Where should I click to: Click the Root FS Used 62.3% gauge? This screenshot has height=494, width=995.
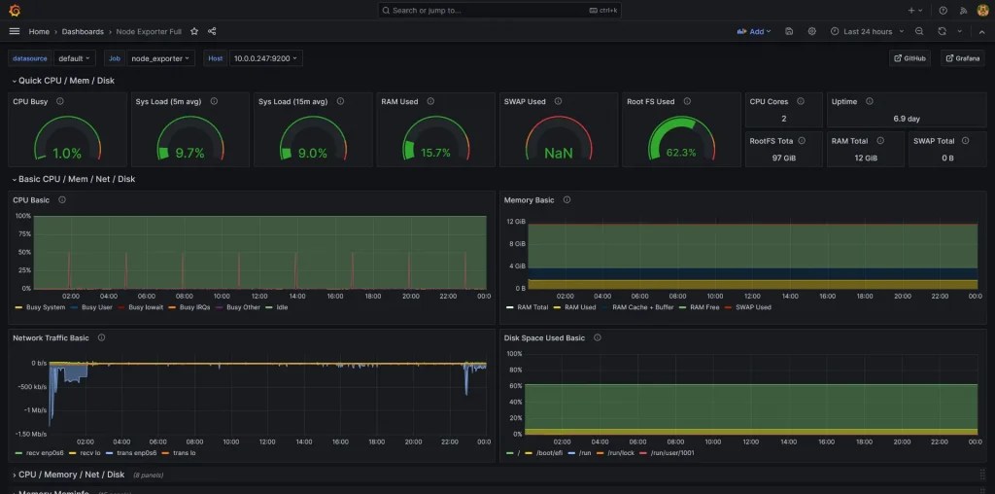[681, 138]
